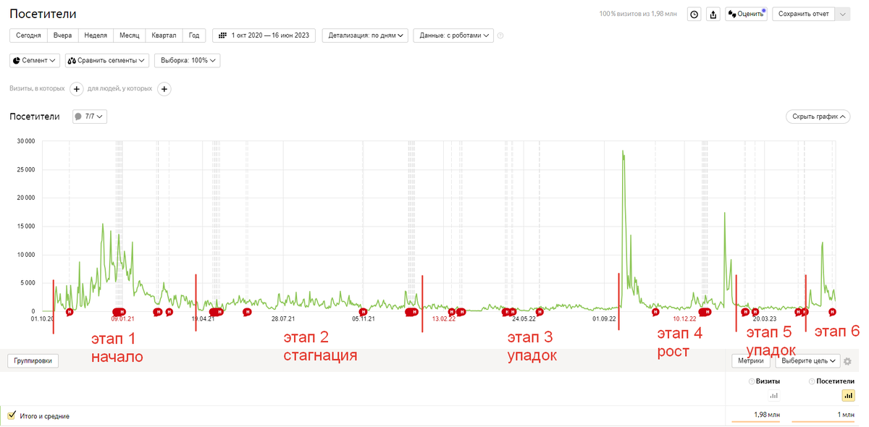Viewport: 869px width, 427px height.
Task: Click help icon next to Данные dropdown
Action: tap(500, 35)
